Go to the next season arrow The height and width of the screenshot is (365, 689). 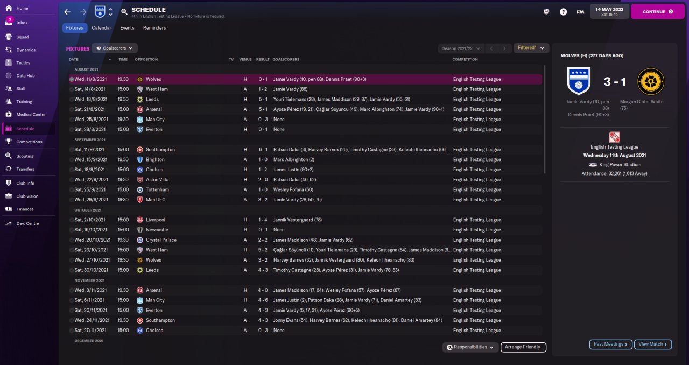point(504,48)
